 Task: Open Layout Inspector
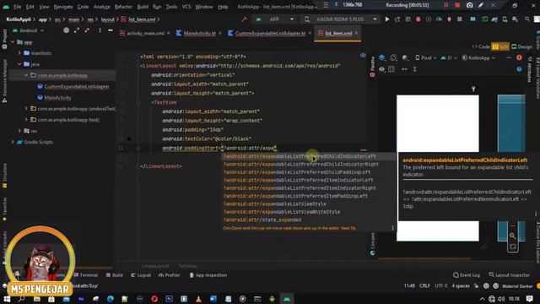pyautogui.click(x=510, y=275)
